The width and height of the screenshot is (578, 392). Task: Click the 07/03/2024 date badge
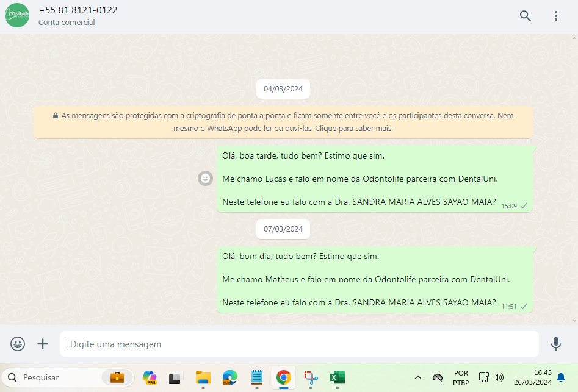[x=283, y=229]
